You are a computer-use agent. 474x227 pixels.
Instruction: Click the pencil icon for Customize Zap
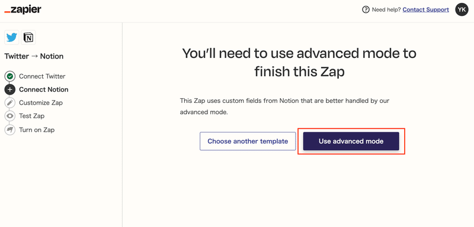coord(9,103)
